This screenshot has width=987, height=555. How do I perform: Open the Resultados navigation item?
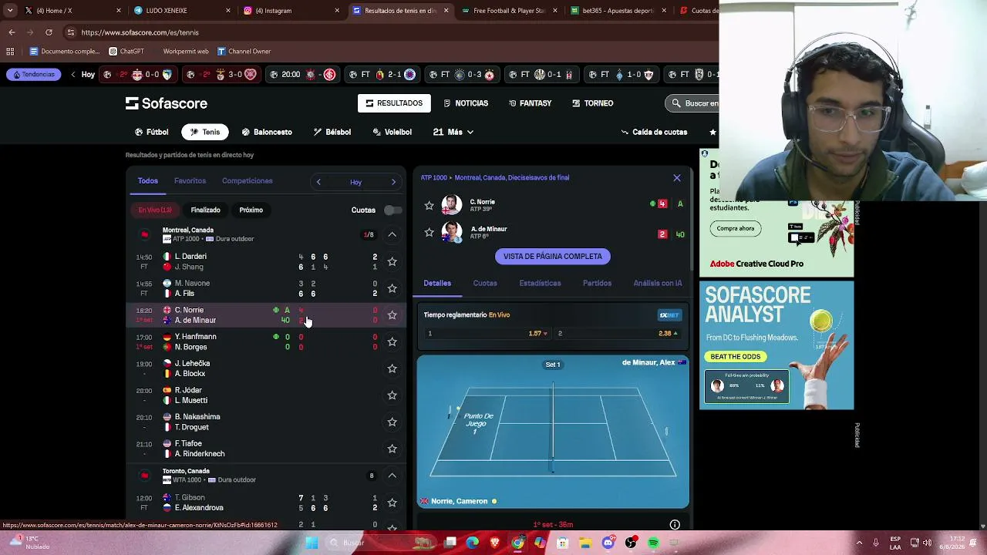(394, 103)
